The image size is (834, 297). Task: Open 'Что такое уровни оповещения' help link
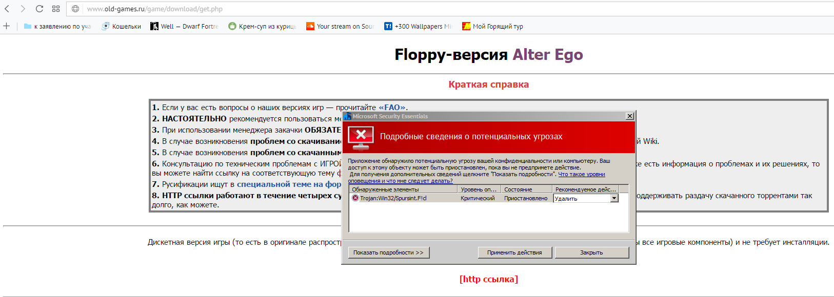pyautogui.click(x=582, y=174)
